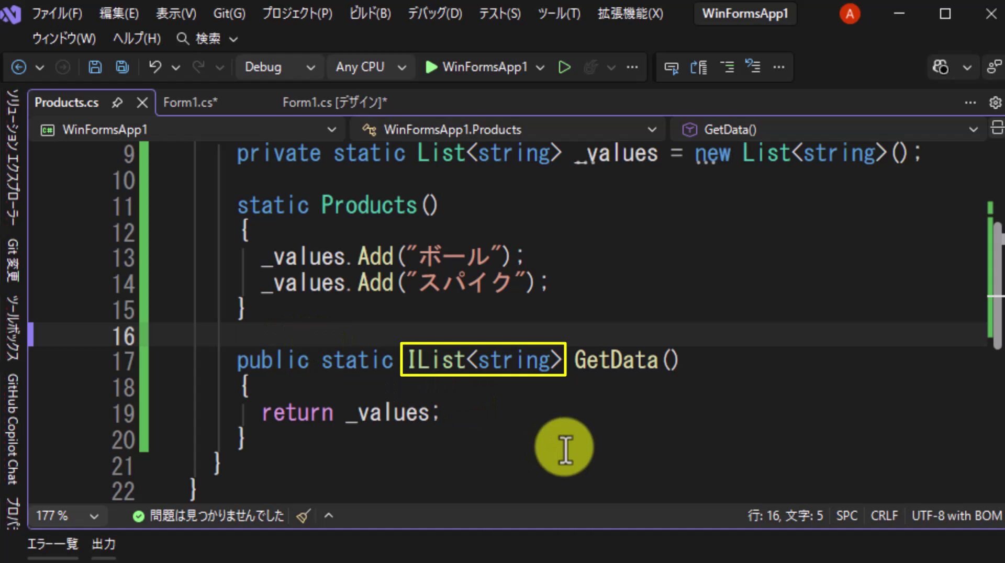Open the second toolbar overflow ellipsis
Screen dimensions: 1005x563
click(779, 67)
